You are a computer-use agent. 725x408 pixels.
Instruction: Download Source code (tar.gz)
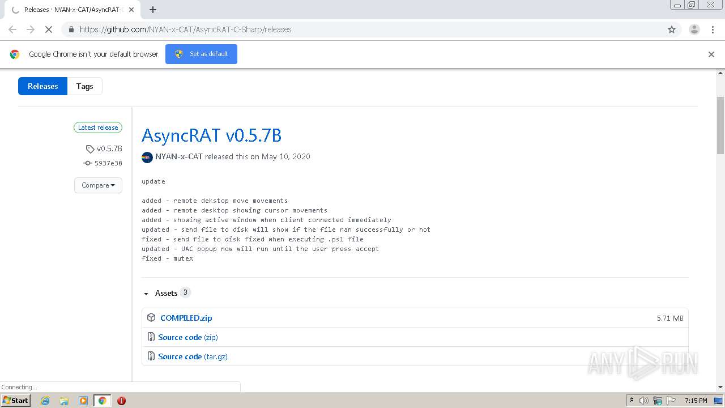point(193,356)
